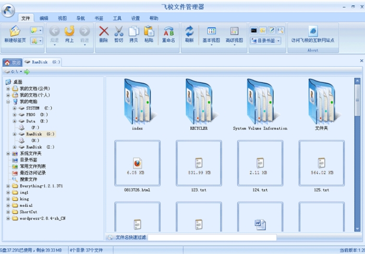Click the filename quick filter input field
Screen dimensions: 365x254
point(212,237)
